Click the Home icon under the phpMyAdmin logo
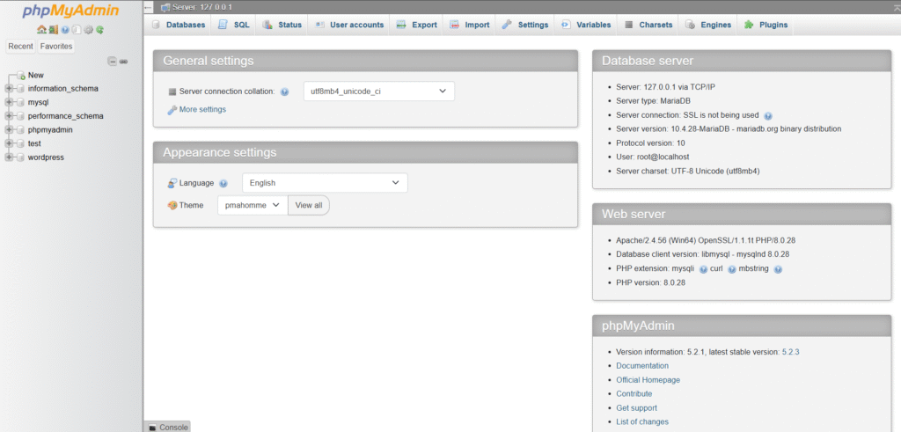The image size is (901, 432). click(x=41, y=30)
